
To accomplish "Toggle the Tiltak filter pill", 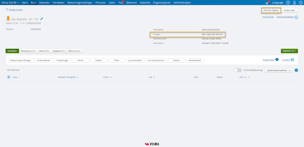I will 117,61.
